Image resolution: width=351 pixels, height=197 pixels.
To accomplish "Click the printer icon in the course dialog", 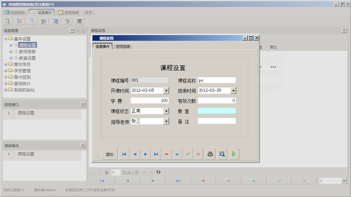I will click(210, 154).
